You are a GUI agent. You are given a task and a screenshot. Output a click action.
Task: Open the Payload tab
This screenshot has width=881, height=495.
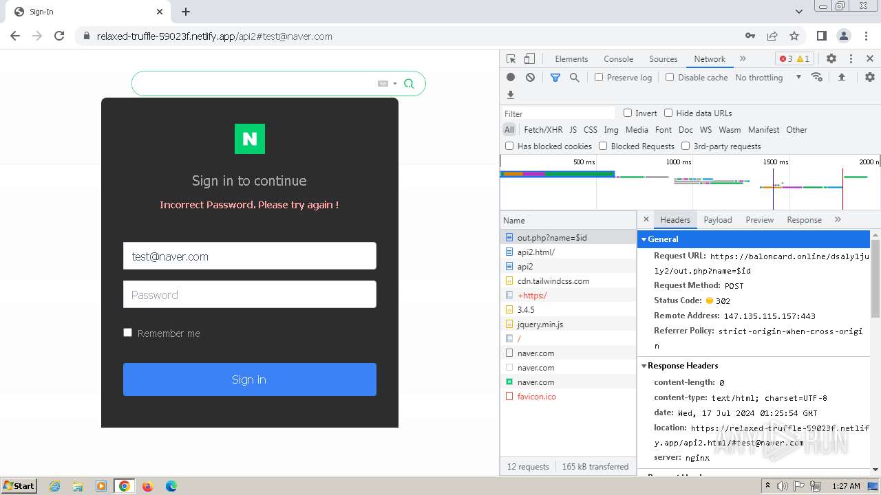click(x=718, y=220)
